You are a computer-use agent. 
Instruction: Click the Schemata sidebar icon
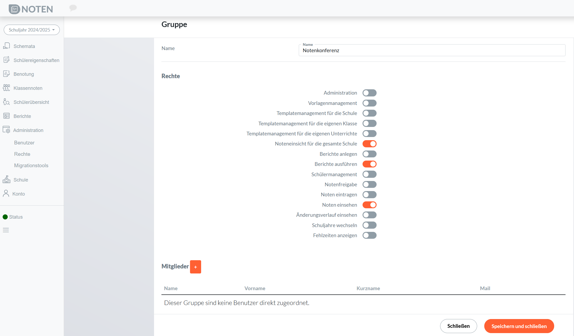click(x=6, y=46)
